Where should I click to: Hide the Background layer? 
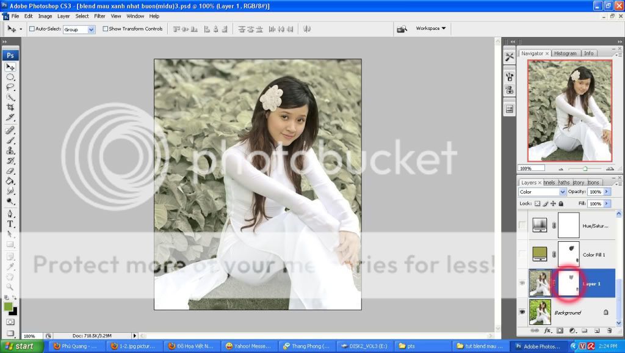[522, 312]
